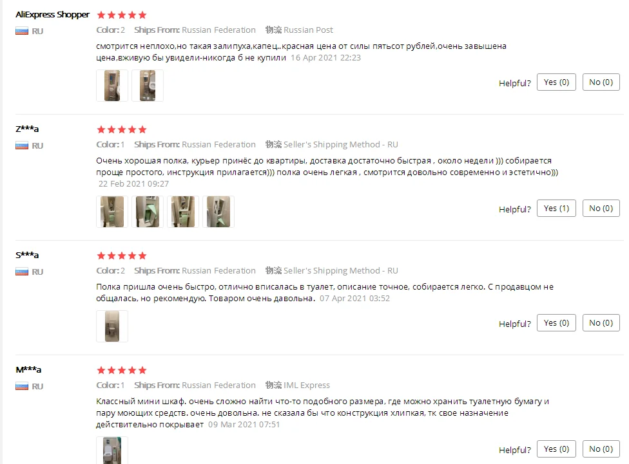This screenshot has height=464, width=629.
Task: Vote No (0) on AliExpress Shopper's review
Action: 601,82
